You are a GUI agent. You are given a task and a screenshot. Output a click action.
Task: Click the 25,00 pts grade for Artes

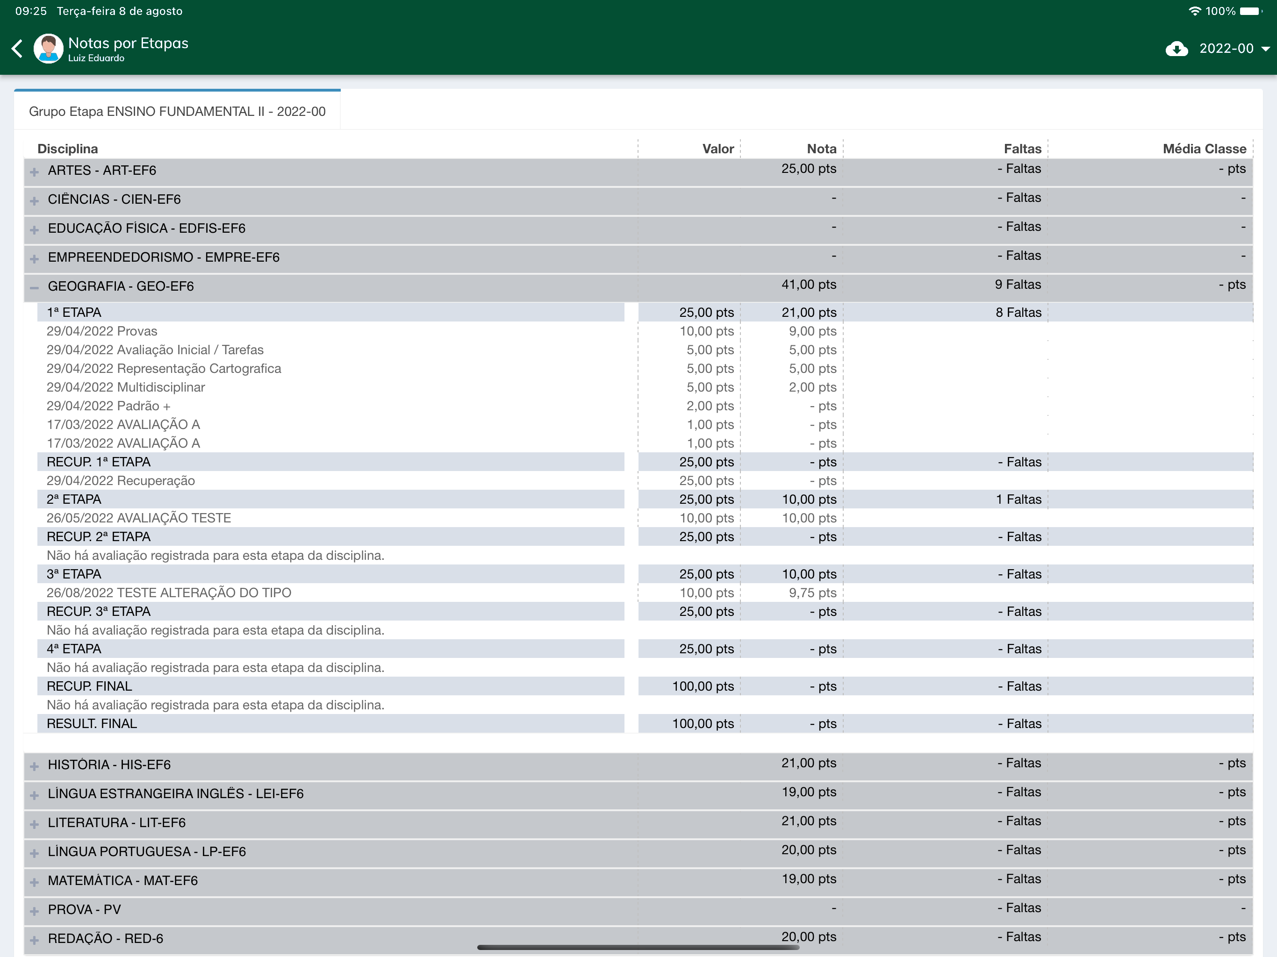[809, 169]
